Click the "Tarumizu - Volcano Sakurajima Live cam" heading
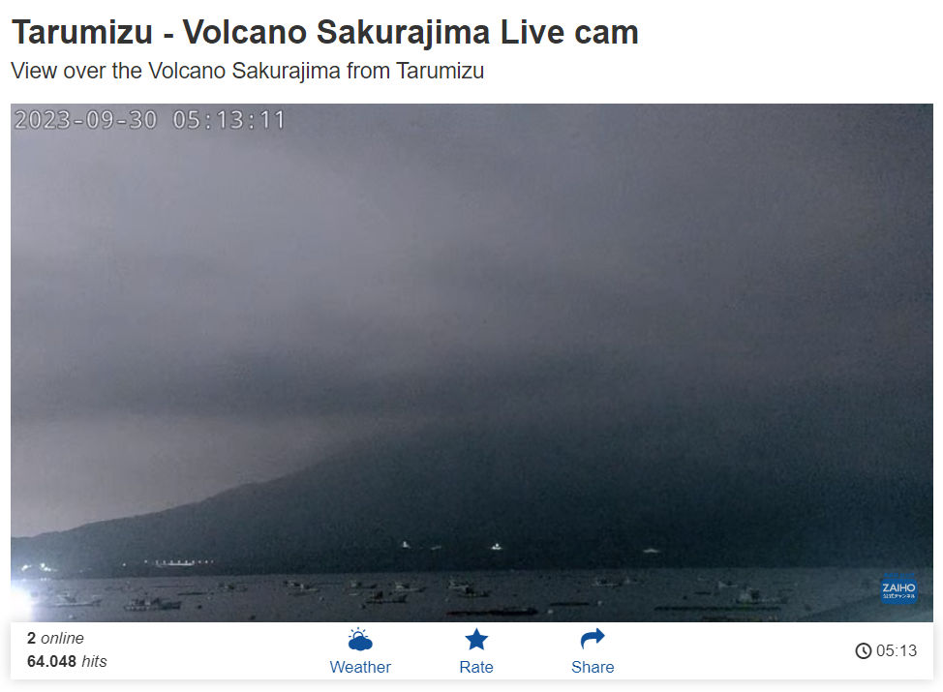Viewport: 943px width, 692px height. pyautogui.click(x=324, y=32)
